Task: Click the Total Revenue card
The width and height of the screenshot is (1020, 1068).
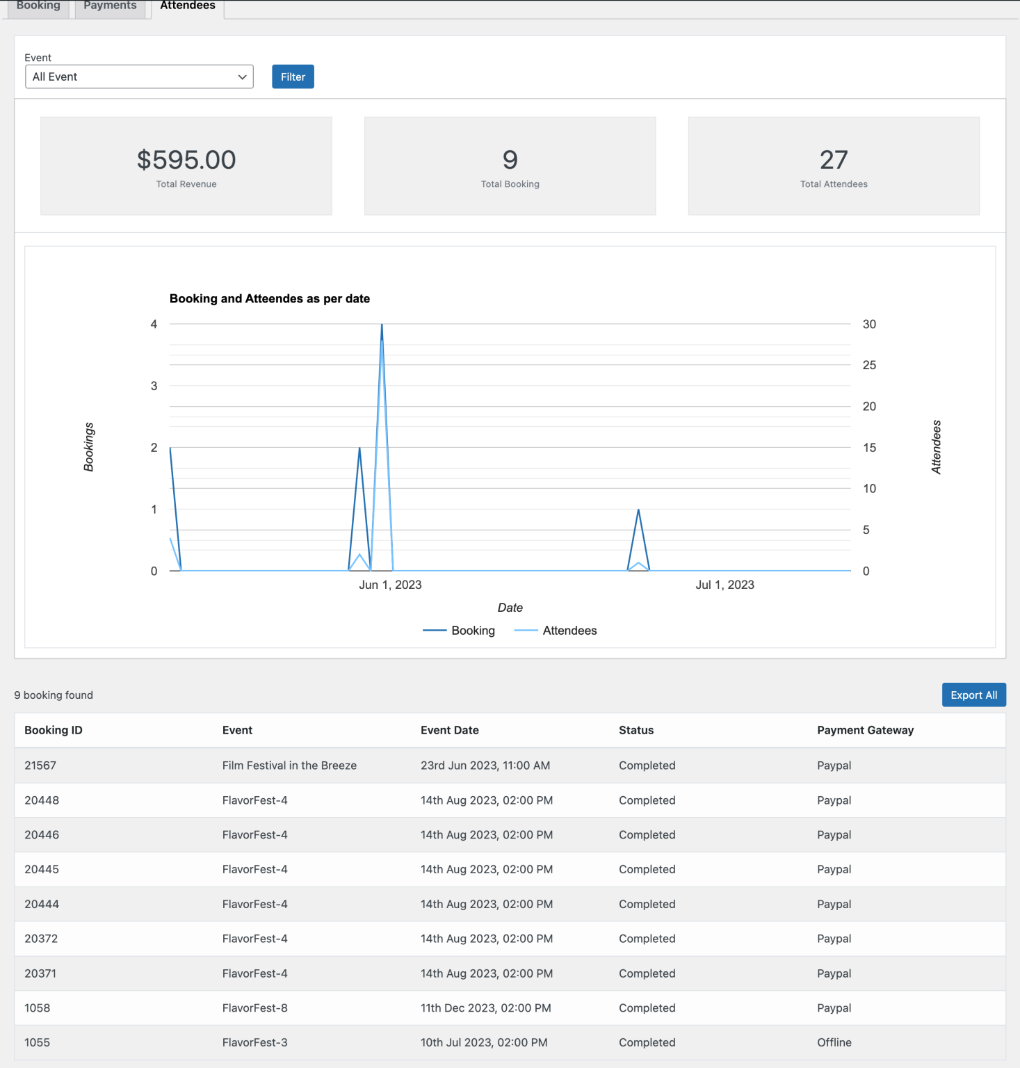Action: (186, 165)
